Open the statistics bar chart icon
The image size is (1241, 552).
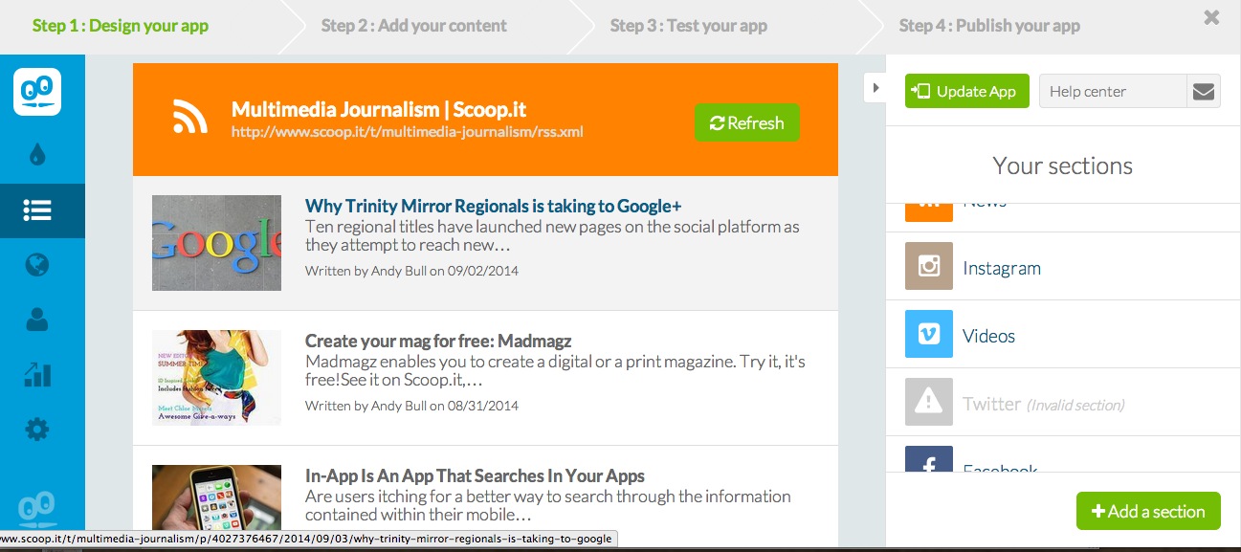click(x=37, y=374)
